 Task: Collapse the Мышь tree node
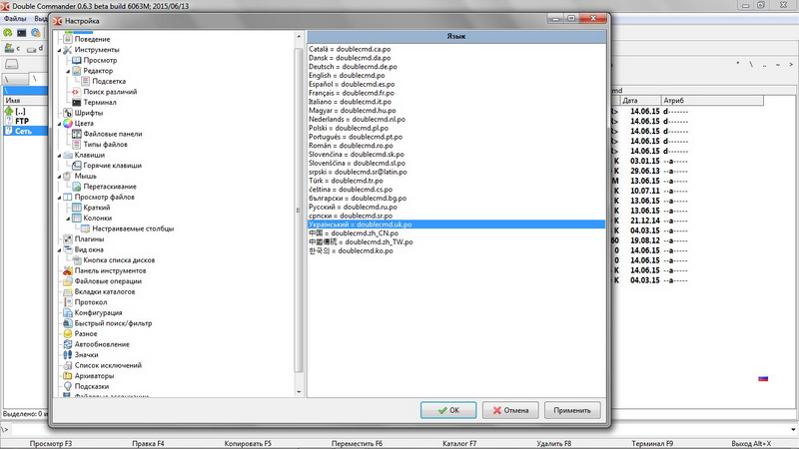coord(59,177)
